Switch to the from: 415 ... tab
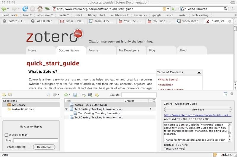 pyautogui.click(x=102, y=21)
